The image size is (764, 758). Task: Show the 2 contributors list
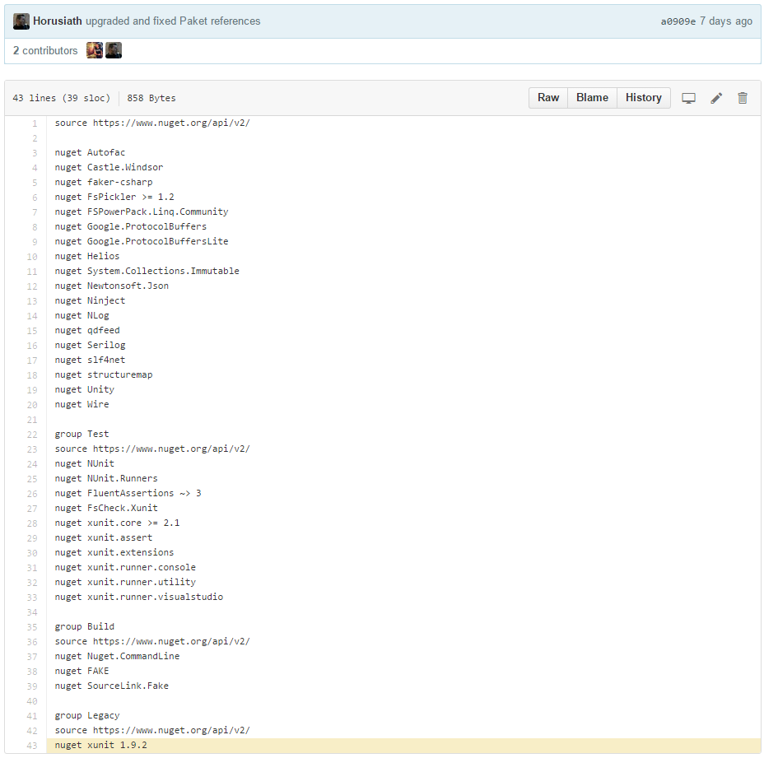[45, 51]
